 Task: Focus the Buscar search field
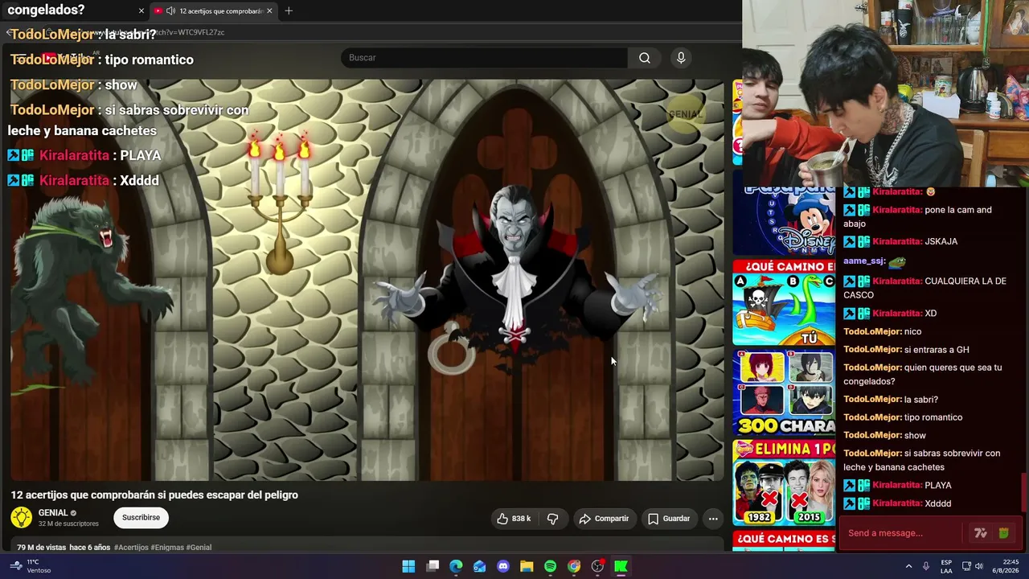(484, 58)
